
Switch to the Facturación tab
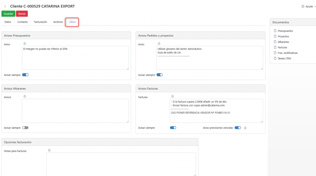(x=40, y=22)
